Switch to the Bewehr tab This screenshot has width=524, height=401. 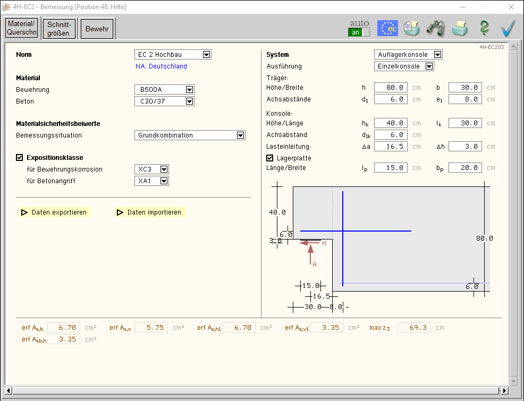(97, 29)
